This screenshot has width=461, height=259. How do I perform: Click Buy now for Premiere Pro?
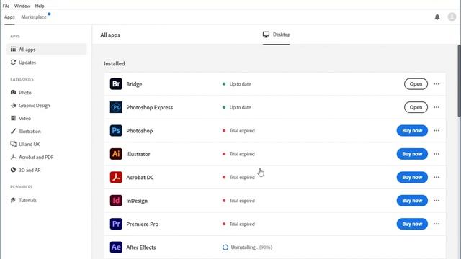pos(412,224)
